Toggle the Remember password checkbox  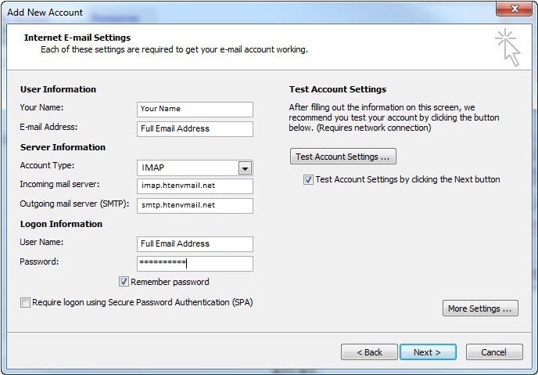(124, 282)
